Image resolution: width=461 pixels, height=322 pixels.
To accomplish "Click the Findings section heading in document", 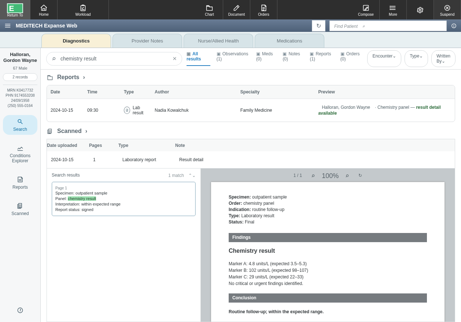I will [328, 237].
